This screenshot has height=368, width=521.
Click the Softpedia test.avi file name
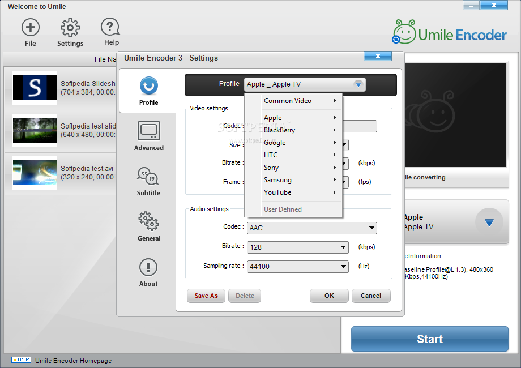[87, 168]
